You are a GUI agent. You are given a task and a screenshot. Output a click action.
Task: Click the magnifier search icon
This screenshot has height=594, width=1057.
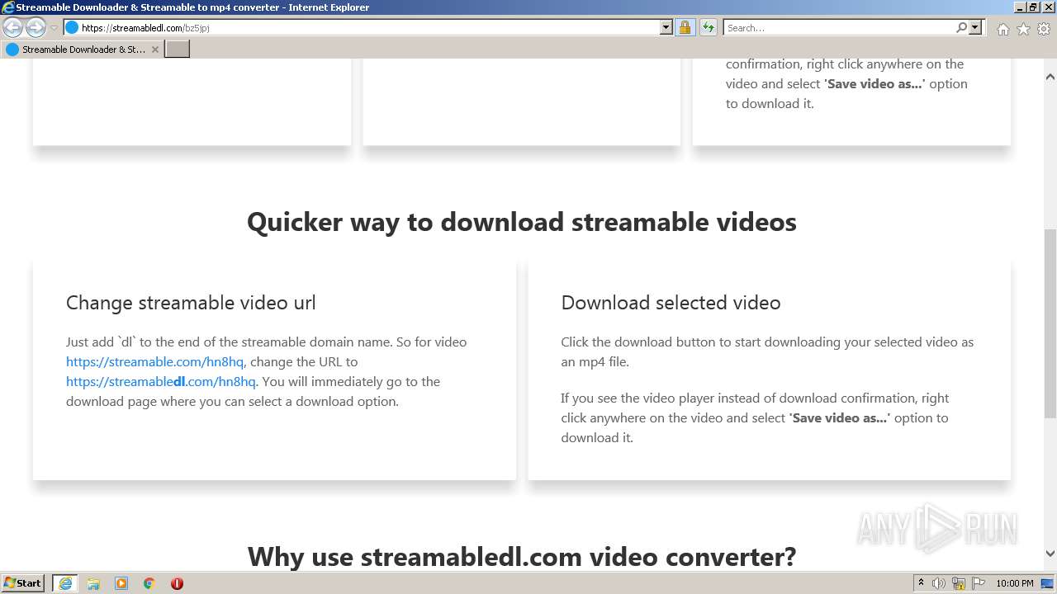point(961,27)
